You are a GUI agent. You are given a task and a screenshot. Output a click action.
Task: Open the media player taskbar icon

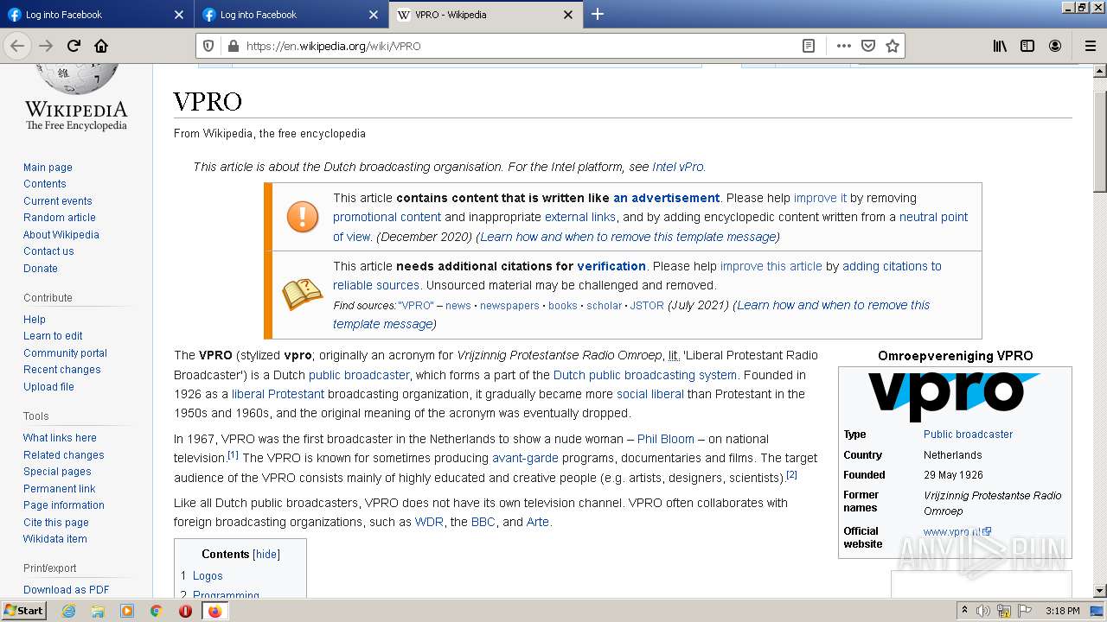(127, 611)
